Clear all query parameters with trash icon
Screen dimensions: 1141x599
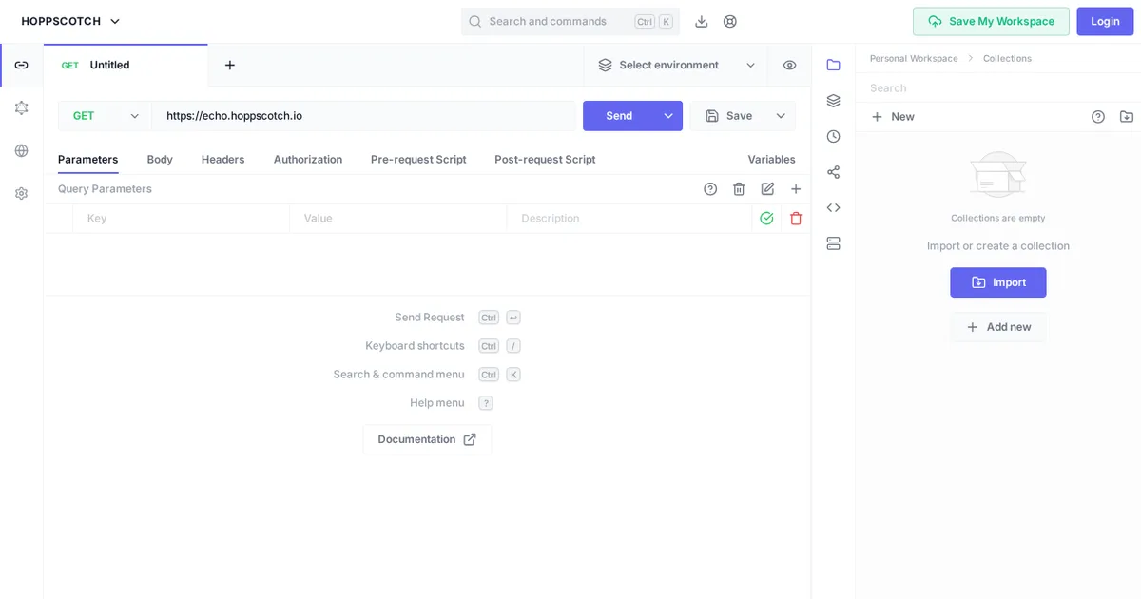[739, 188]
